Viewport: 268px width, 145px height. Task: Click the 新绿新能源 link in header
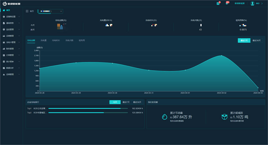coord(239,4)
